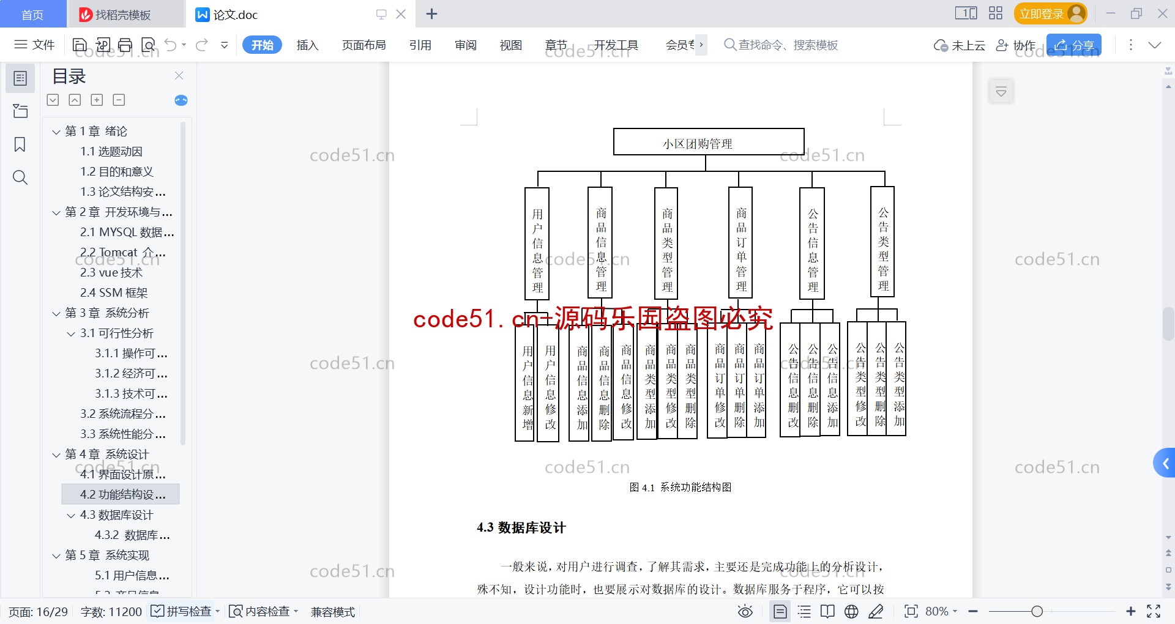
Task: Click the fit page width icon
Action: 911,611
